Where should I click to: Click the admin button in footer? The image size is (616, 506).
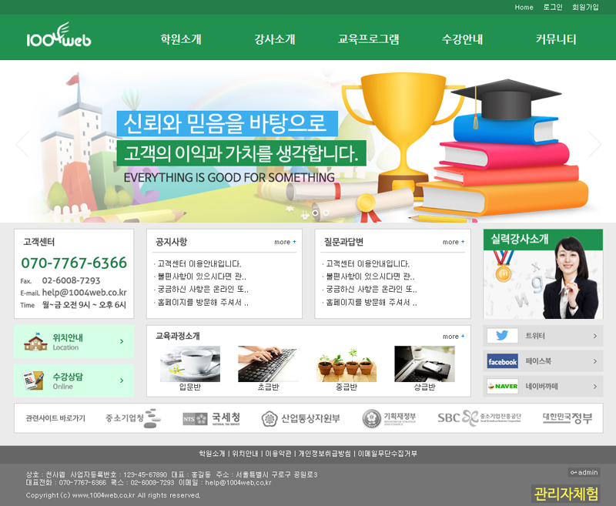coord(584,472)
